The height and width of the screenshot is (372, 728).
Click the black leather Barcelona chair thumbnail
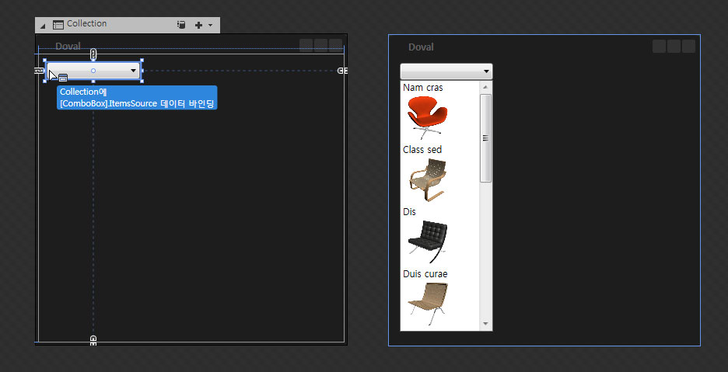click(x=428, y=242)
